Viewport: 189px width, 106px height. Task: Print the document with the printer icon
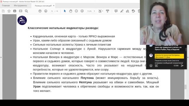[x=15, y=11]
